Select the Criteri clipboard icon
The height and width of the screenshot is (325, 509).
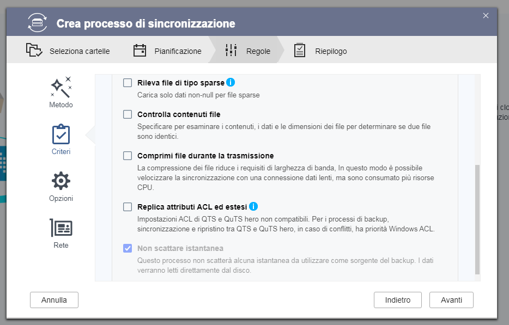pos(61,134)
